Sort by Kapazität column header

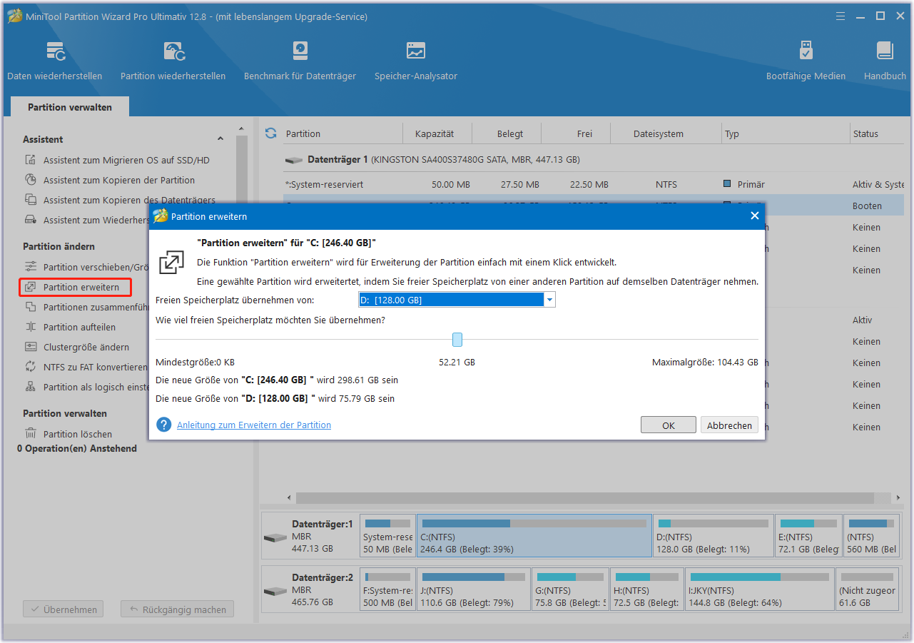tap(435, 133)
